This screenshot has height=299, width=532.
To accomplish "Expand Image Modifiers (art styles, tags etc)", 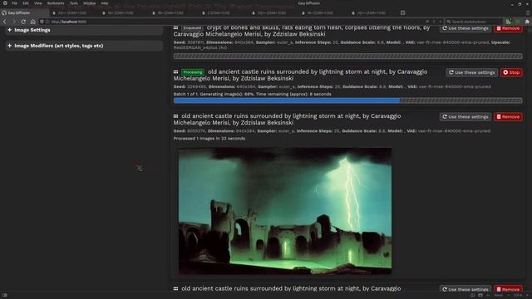I will tap(84, 46).
